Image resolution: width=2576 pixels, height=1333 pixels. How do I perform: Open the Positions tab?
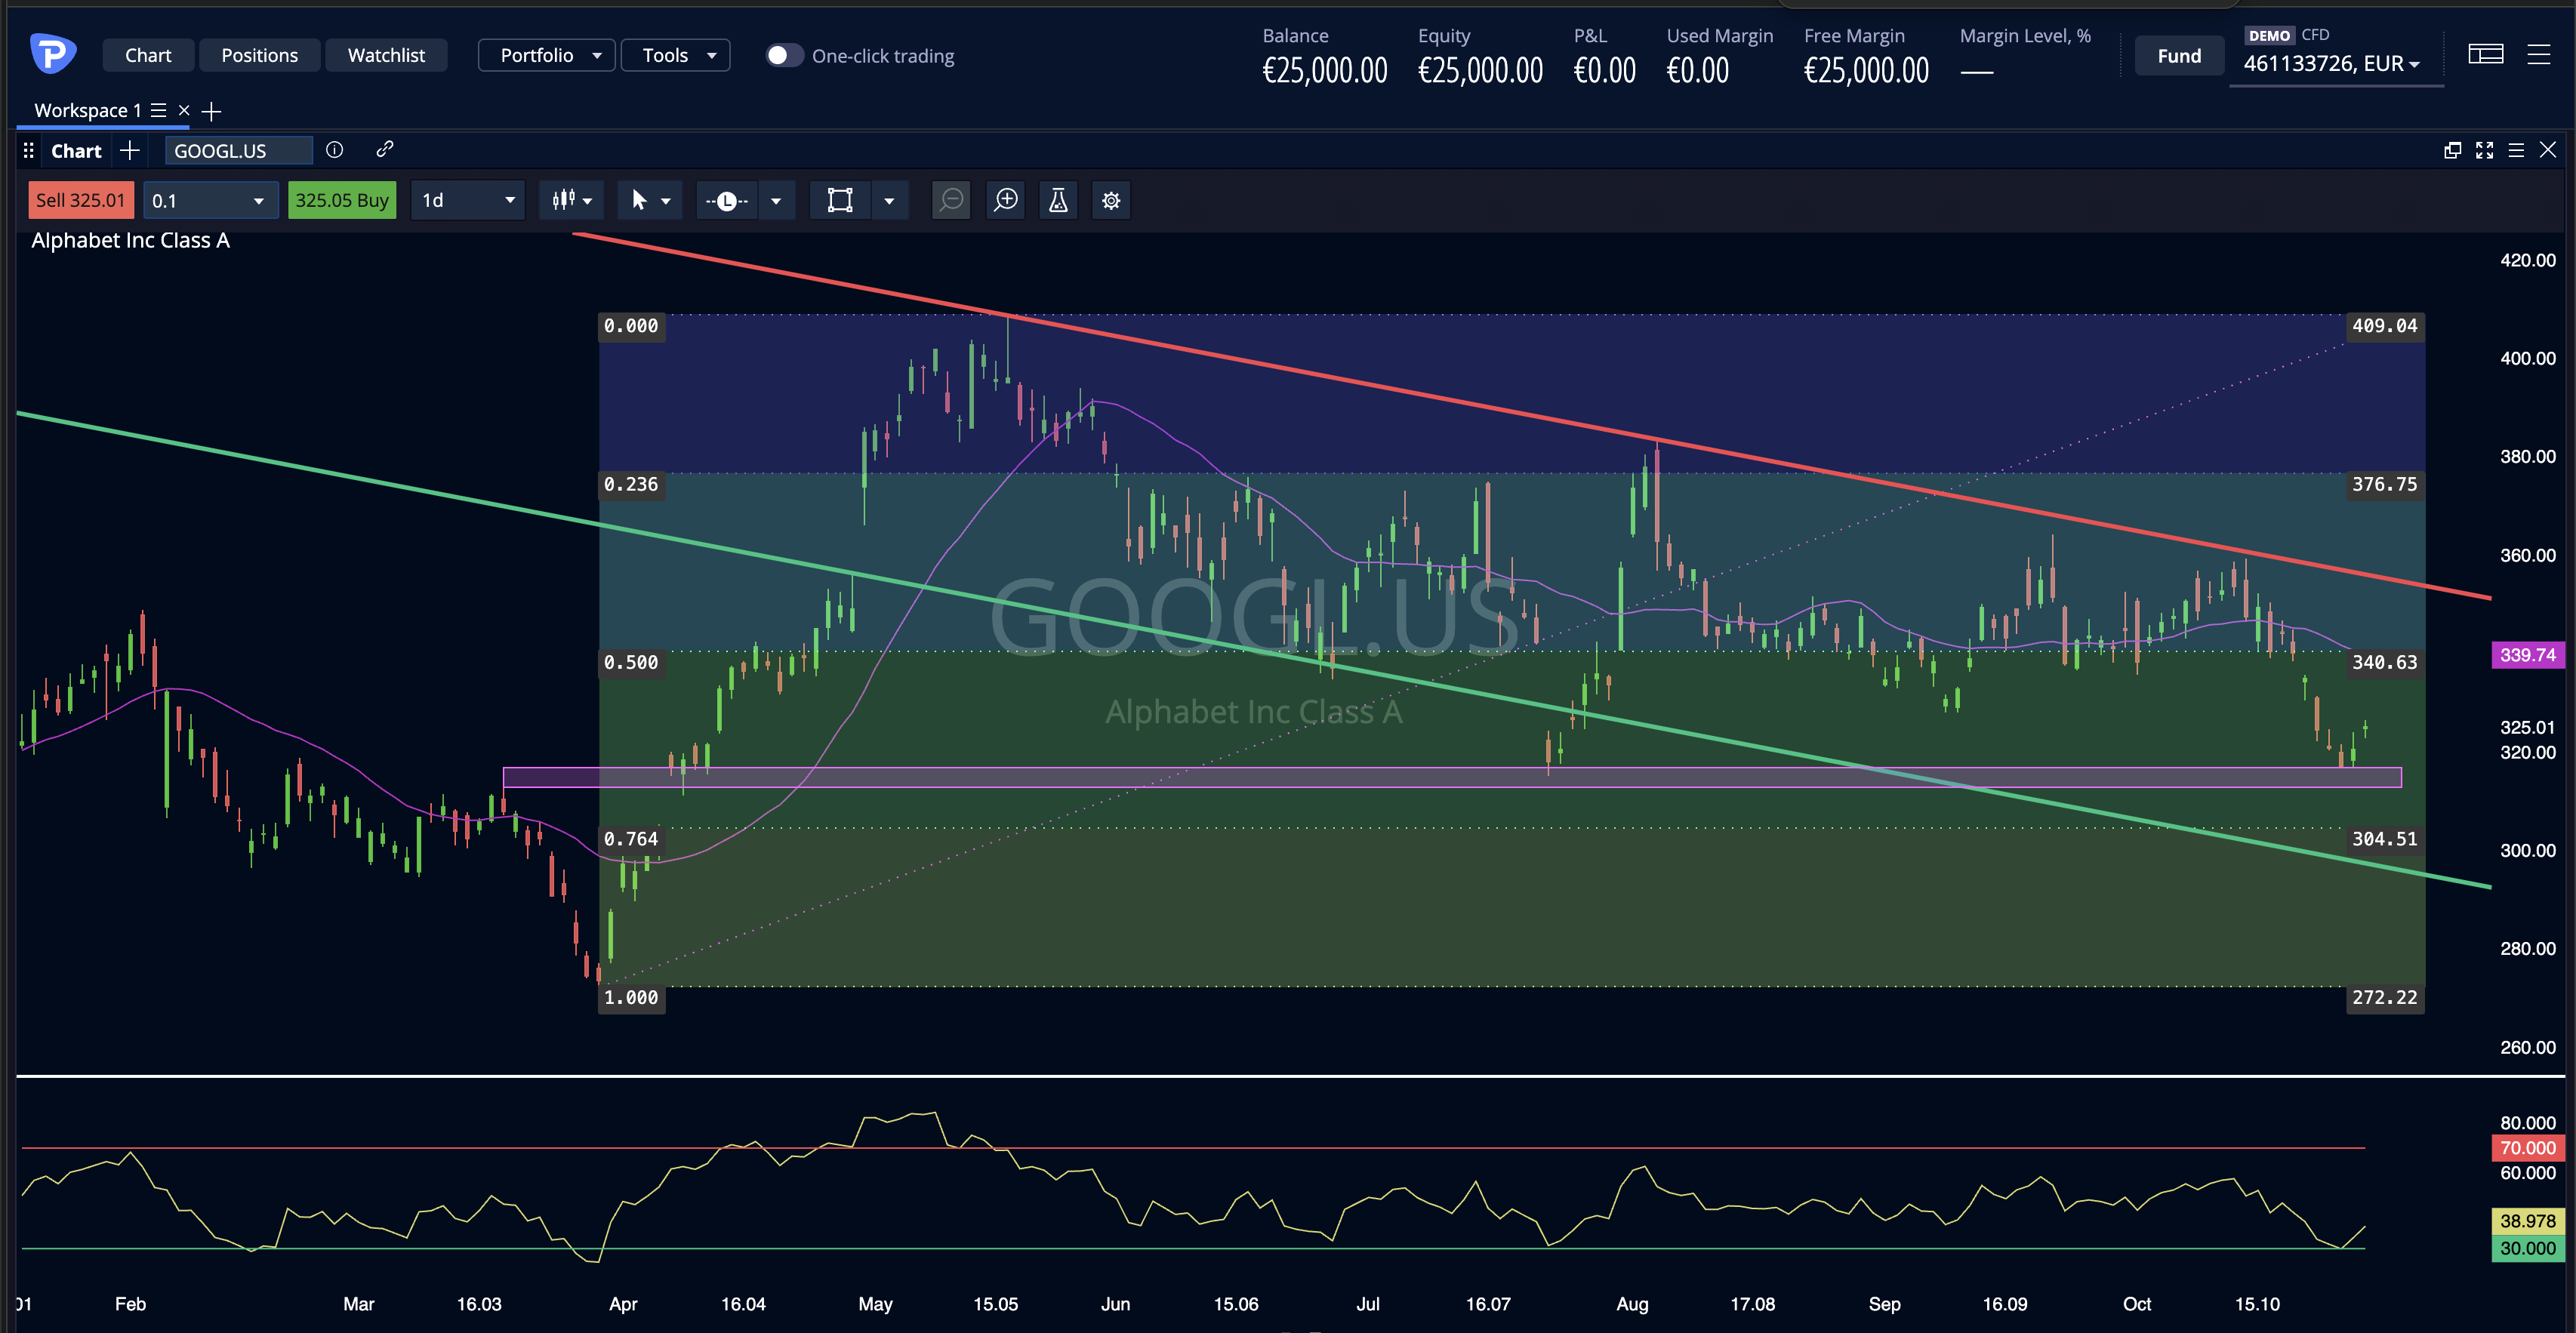pyautogui.click(x=260, y=55)
